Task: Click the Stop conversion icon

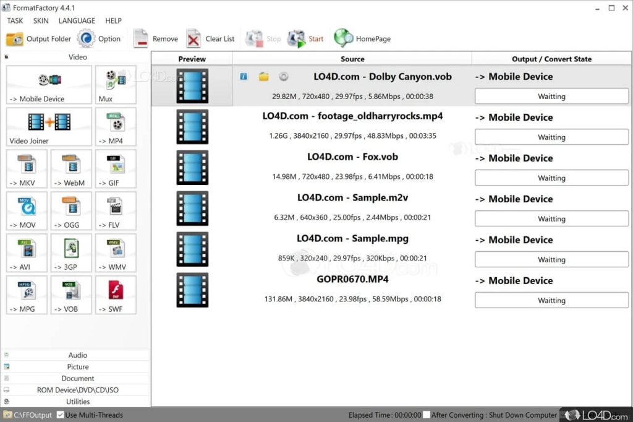Action: click(255, 39)
